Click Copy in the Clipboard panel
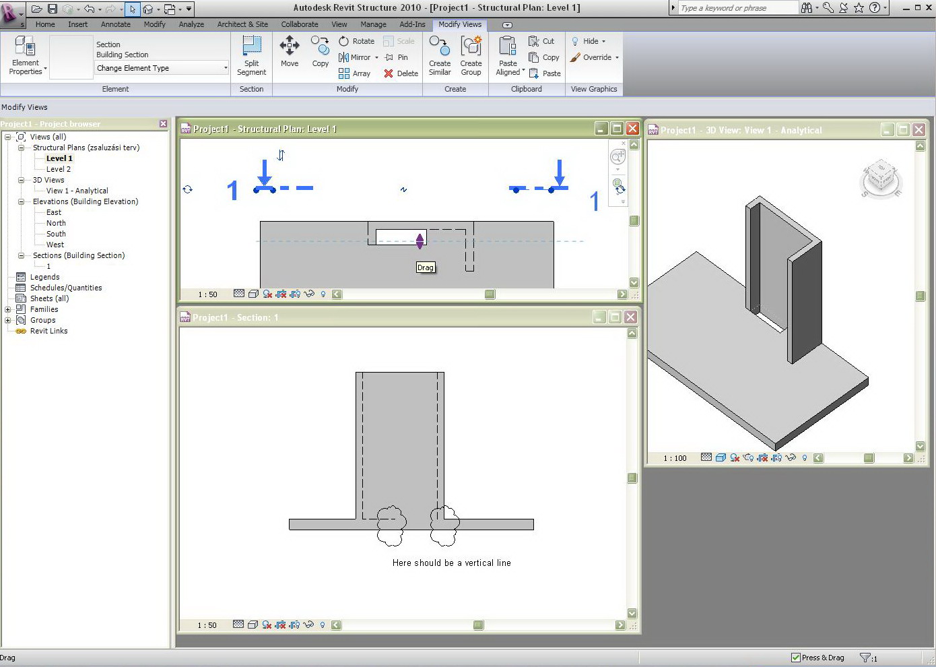Viewport: 936px width, 667px height. (544, 57)
